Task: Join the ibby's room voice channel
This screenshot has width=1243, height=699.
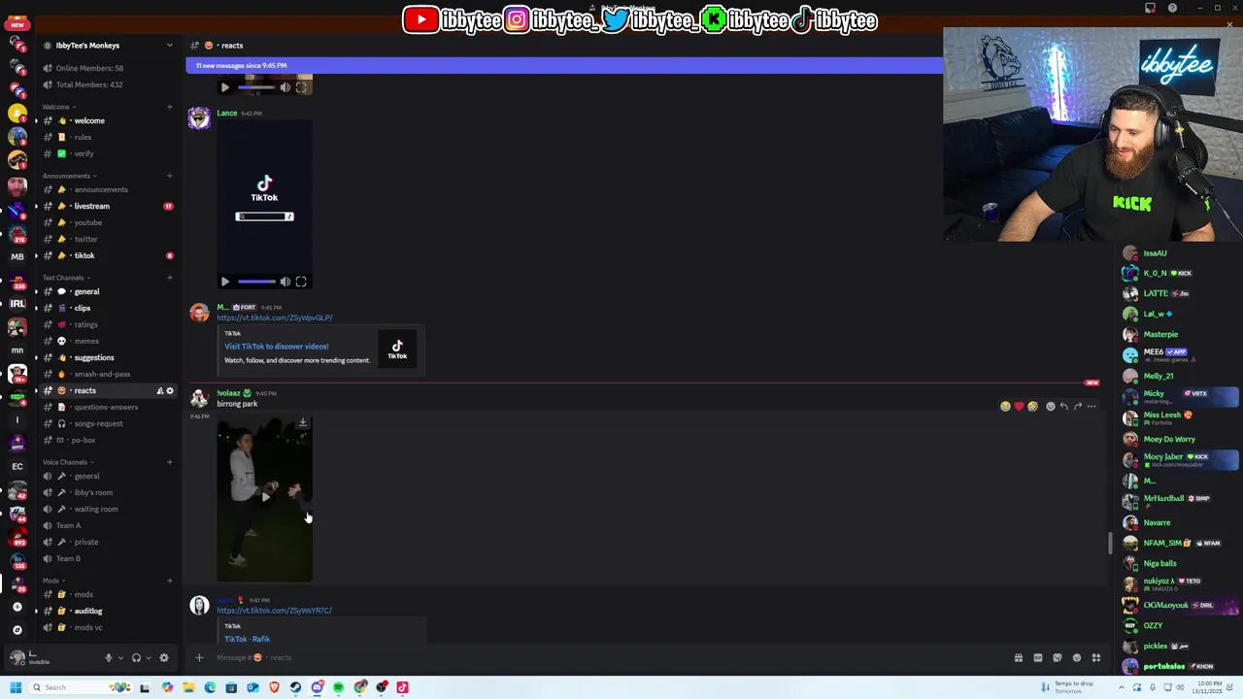Action: coord(107,492)
